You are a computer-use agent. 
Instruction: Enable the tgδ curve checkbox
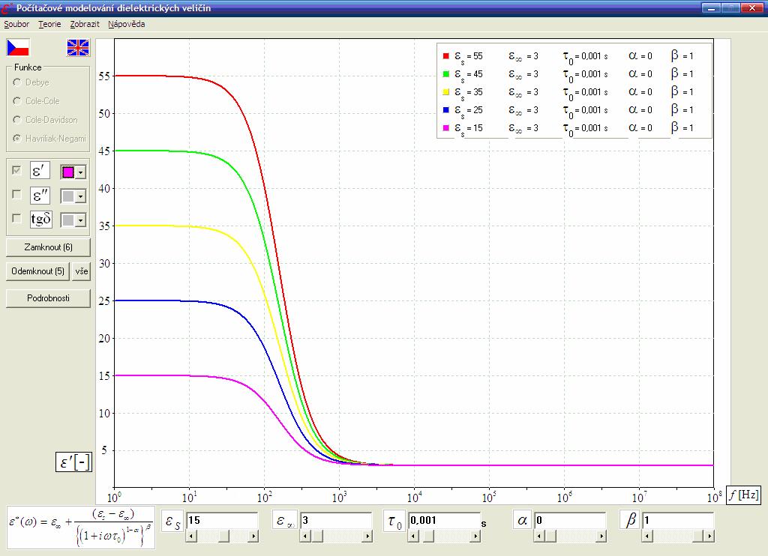click(x=16, y=218)
